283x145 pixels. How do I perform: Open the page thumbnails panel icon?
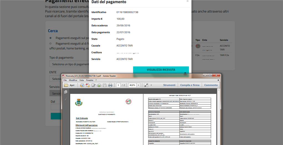tap(66, 92)
